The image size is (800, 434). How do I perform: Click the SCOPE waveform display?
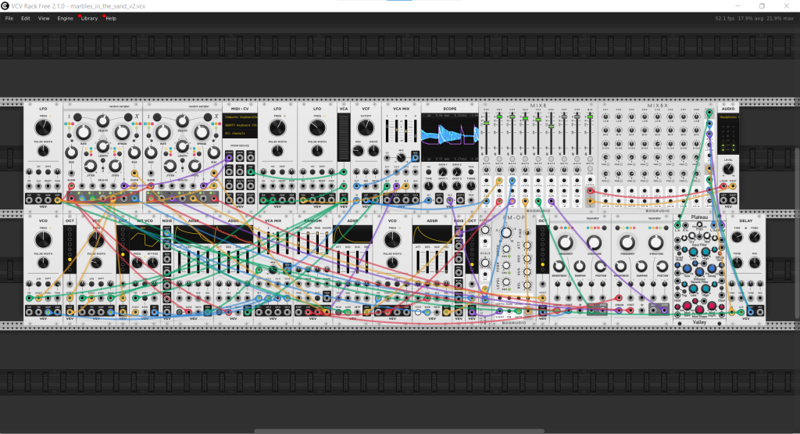[449, 138]
